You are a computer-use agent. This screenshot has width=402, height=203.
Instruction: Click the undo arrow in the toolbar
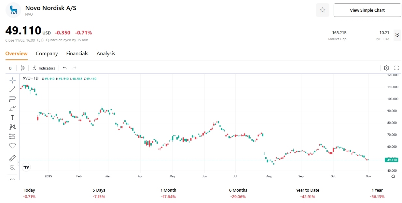point(64,68)
